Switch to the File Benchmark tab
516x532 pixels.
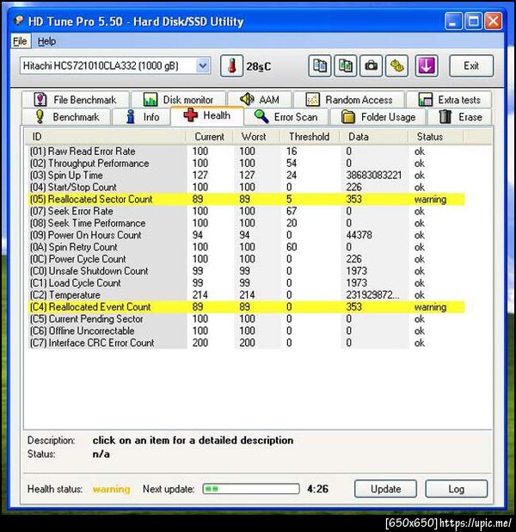(76, 100)
